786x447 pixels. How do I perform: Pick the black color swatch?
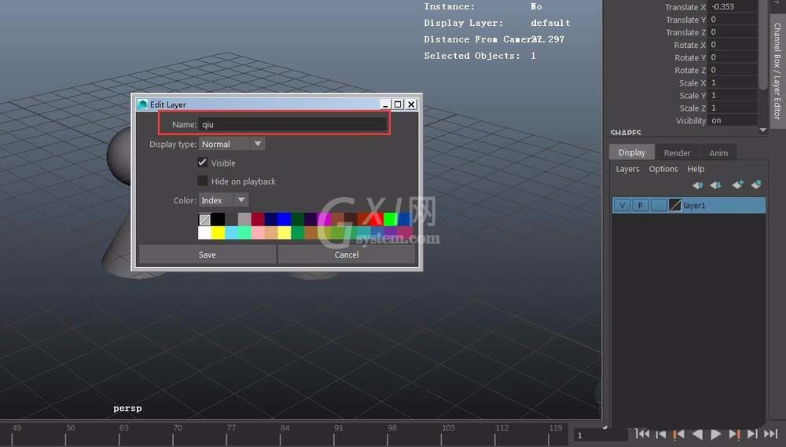point(218,219)
